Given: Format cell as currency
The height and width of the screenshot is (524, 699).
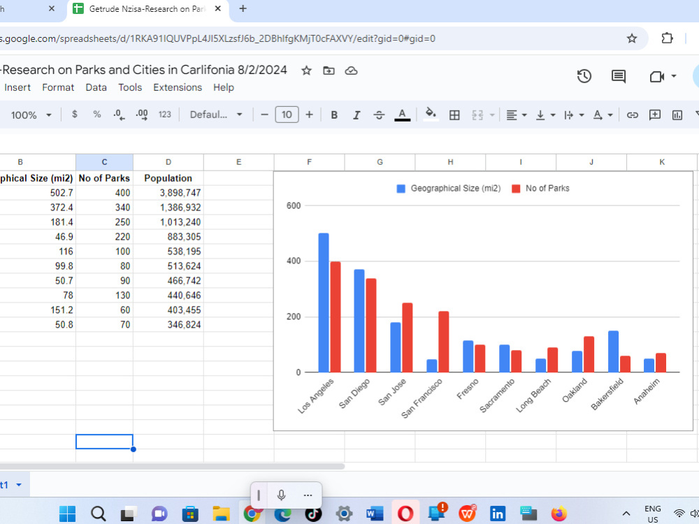Looking at the screenshot, I should (x=75, y=115).
